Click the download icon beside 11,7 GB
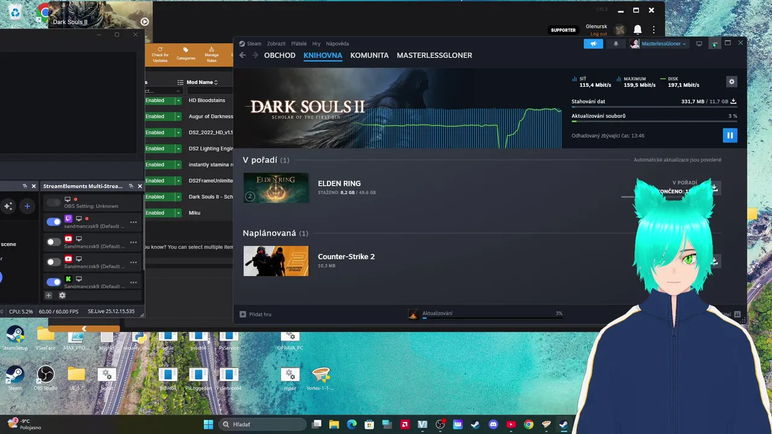772x434 pixels. (x=733, y=101)
